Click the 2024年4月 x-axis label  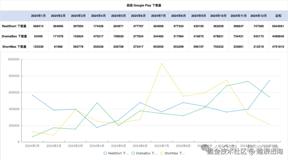coord(97,146)
